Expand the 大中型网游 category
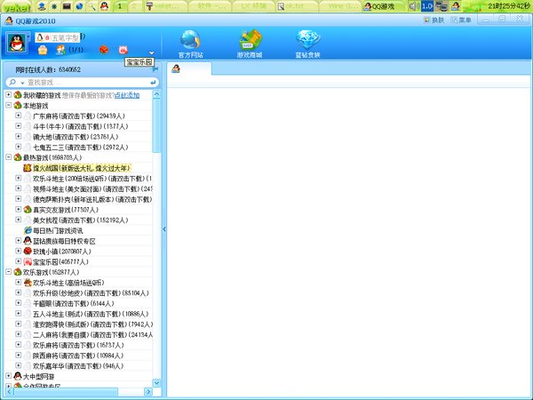The width and height of the screenshot is (533, 400). 8,376
